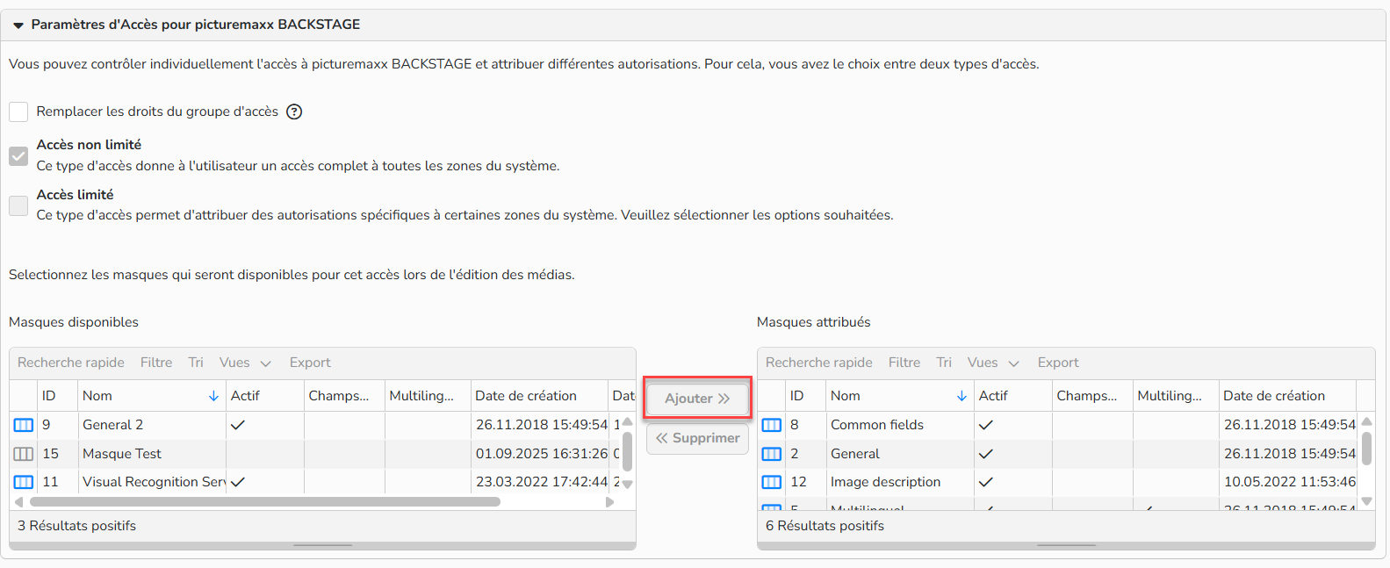Open the Vues dropdown in Masques attribués
The image size is (1390, 568).
[993, 363]
